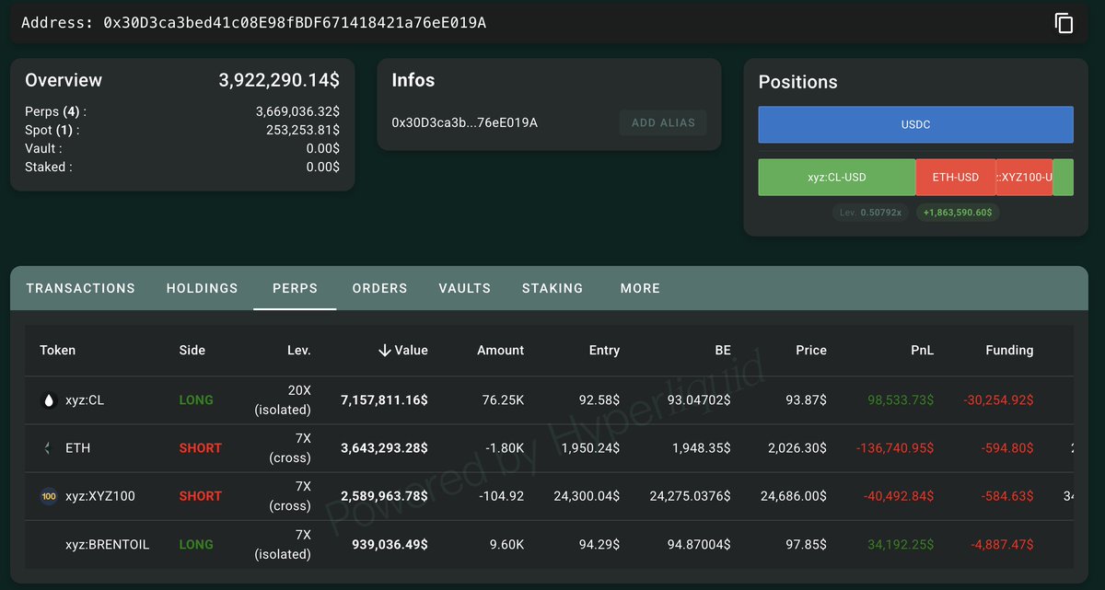Sort table by Funding column header
The image size is (1105, 590).
pyautogui.click(x=1009, y=350)
